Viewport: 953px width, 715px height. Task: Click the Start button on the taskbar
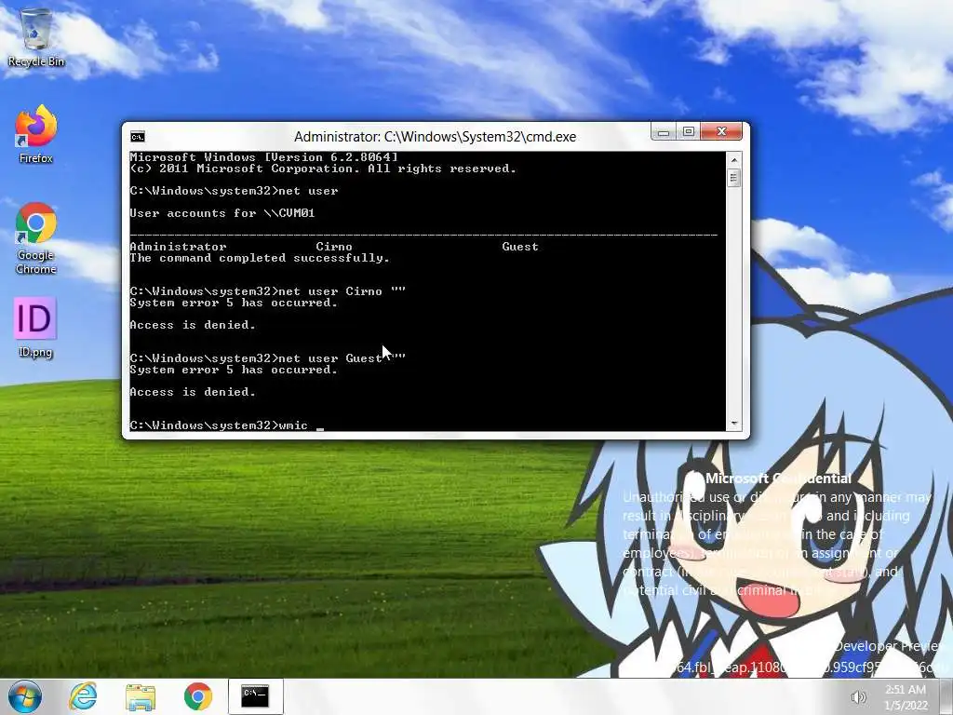[25, 696]
